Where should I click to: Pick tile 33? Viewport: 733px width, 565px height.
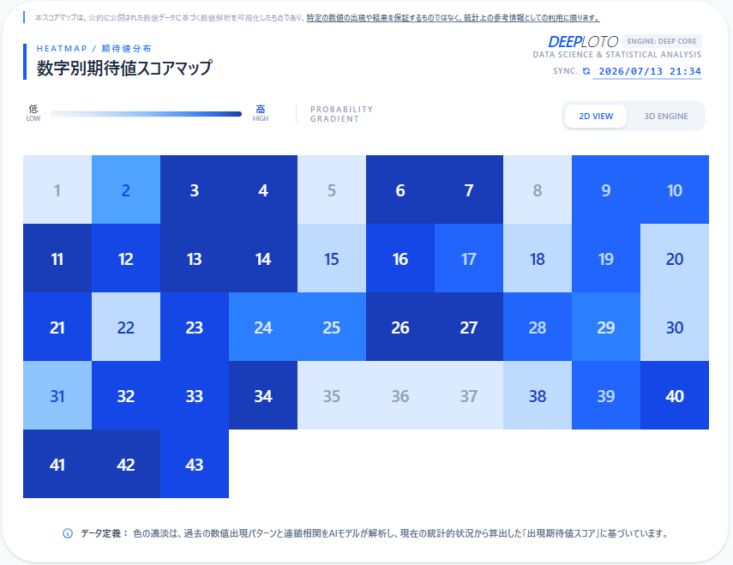click(x=195, y=395)
